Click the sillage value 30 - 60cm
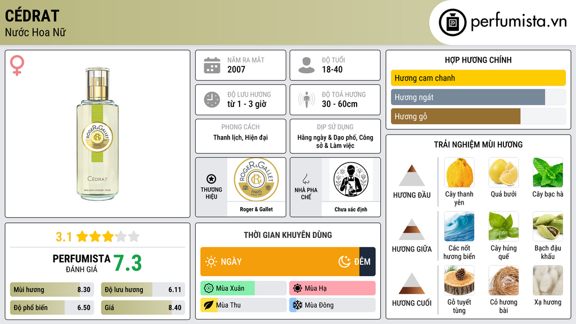576x324 pixels. click(x=340, y=104)
